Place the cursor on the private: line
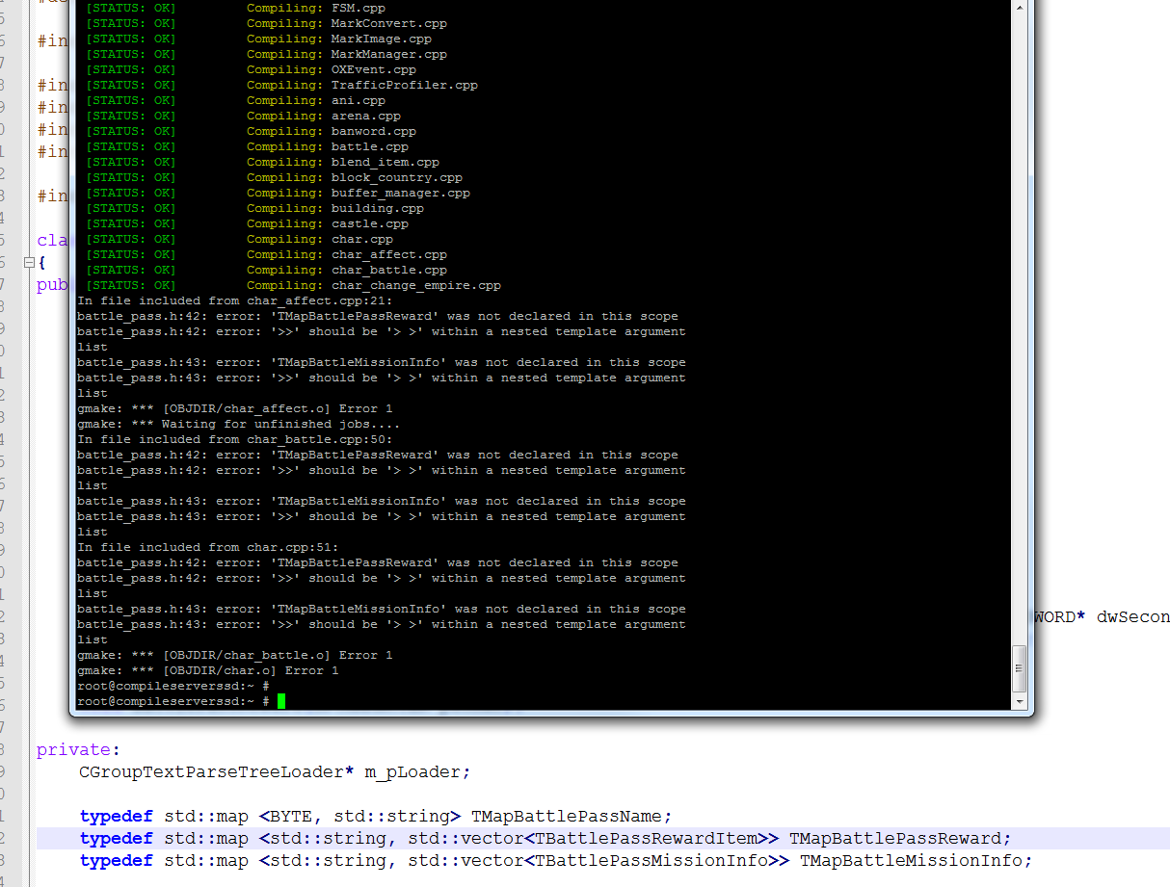The image size is (1170, 887). 79,749
